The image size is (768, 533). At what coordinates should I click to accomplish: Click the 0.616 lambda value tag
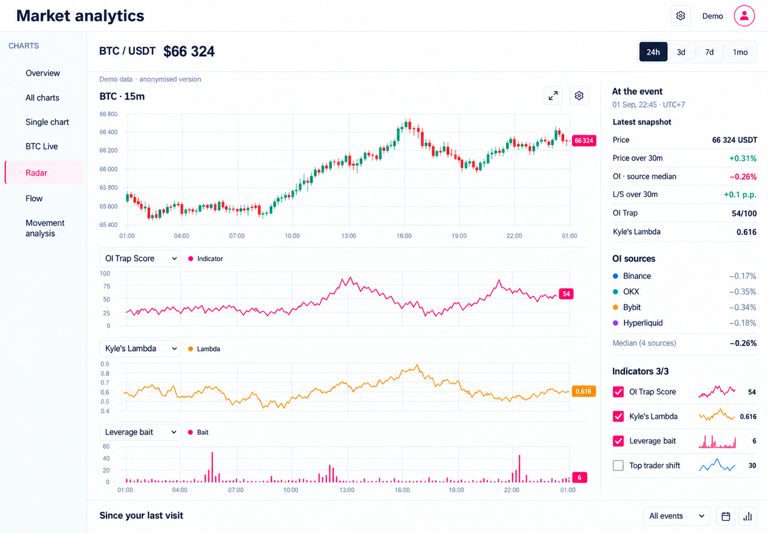(583, 391)
